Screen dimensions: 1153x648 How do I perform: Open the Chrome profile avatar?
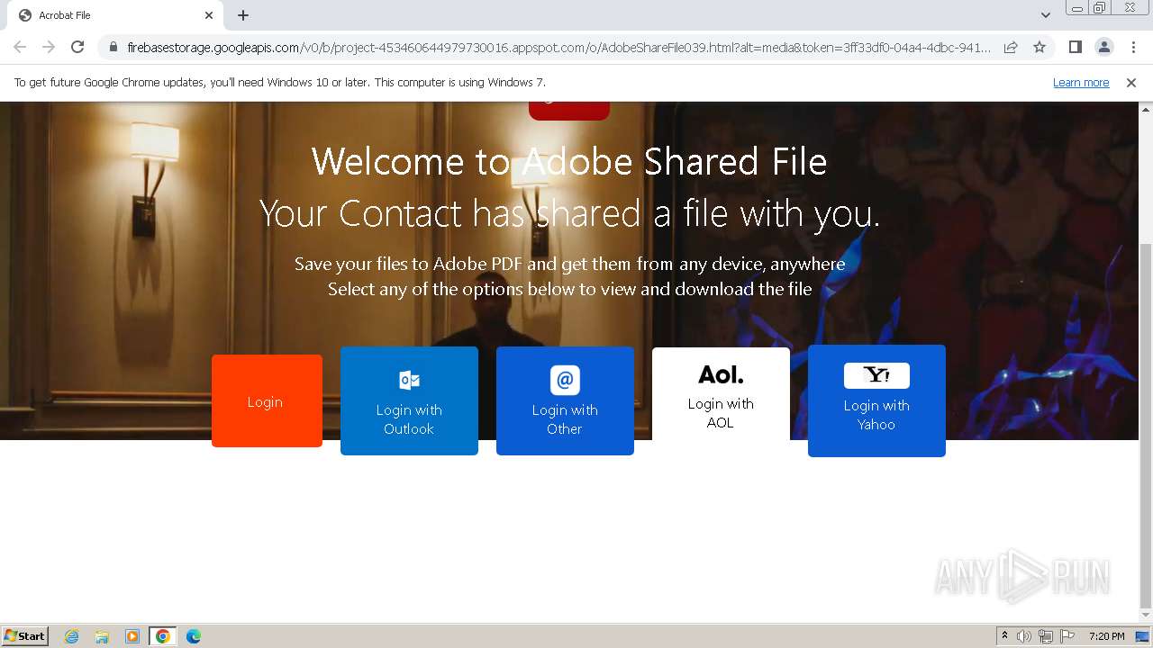[1103, 47]
